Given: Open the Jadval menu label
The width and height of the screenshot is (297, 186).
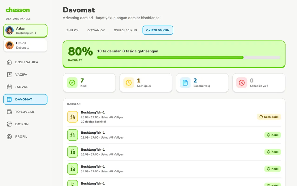Looking at the screenshot, I should pos(22,87).
